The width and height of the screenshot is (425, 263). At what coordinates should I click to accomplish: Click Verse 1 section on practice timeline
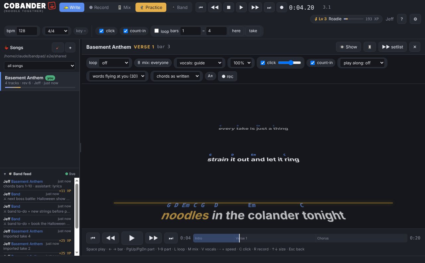coord(276,238)
